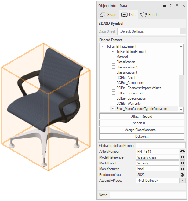Collapse the IfcFurnishingElement tree group
Screen dimensions: 188x201
click(x=103, y=47)
